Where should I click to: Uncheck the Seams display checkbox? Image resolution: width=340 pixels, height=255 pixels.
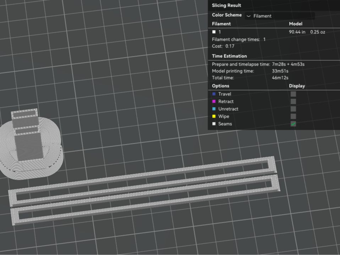[x=293, y=124]
